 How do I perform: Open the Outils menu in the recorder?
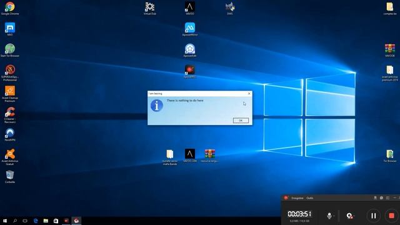point(310,198)
